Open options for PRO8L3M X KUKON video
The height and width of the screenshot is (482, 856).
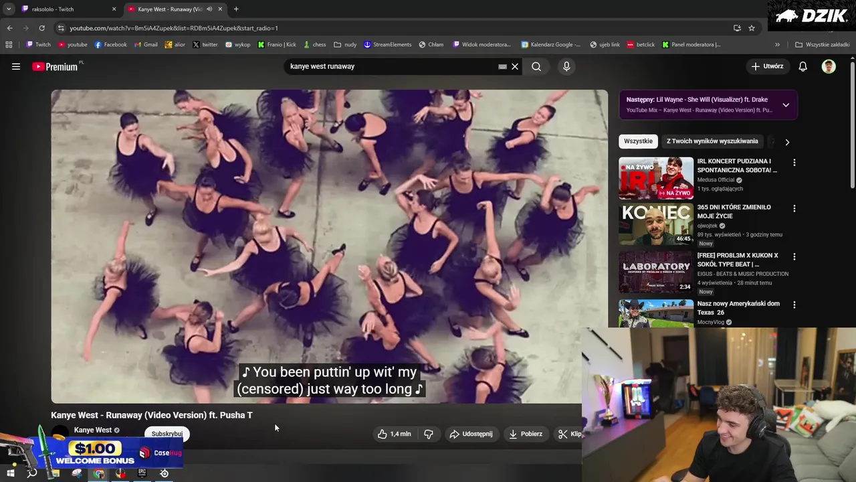(x=794, y=256)
